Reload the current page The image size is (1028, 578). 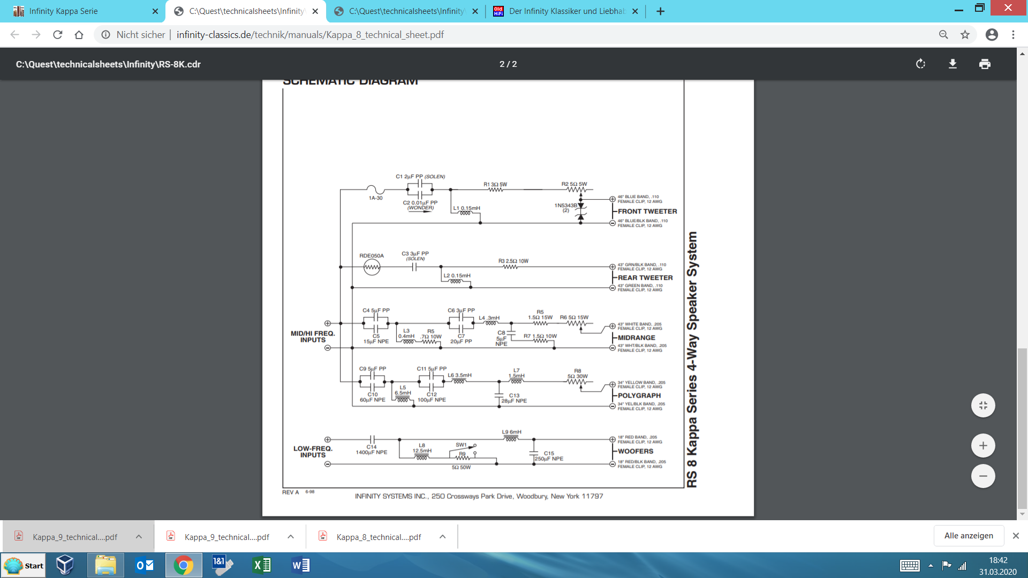(x=58, y=35)
